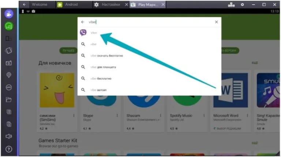Open the folder sidebar icon
Screen dimensions: 281x157
[9, 100]
